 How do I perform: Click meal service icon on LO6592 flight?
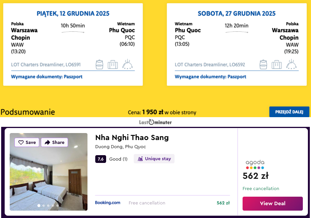(x=292, y=64)
